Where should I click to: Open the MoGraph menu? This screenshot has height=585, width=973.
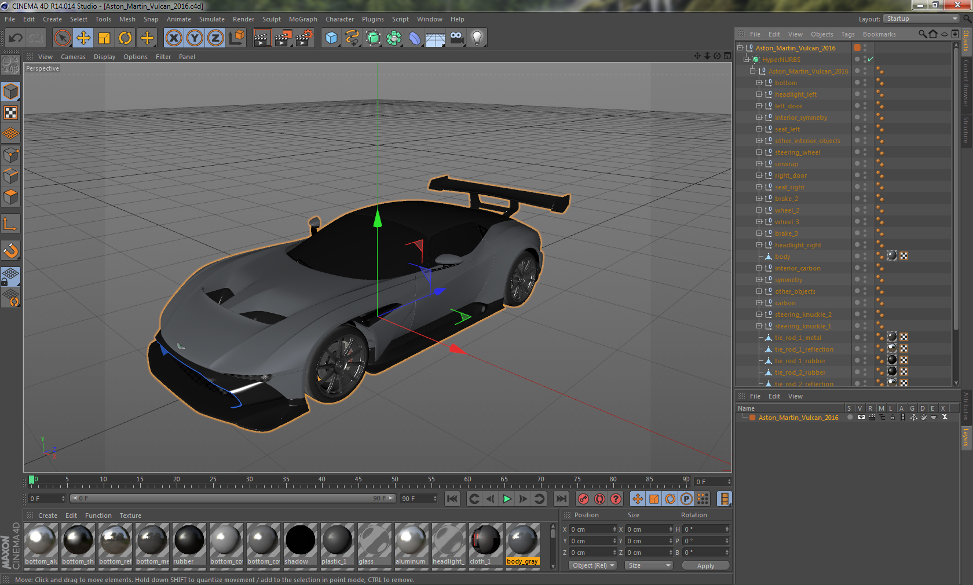pyautogui.click(x=303, y=19)
